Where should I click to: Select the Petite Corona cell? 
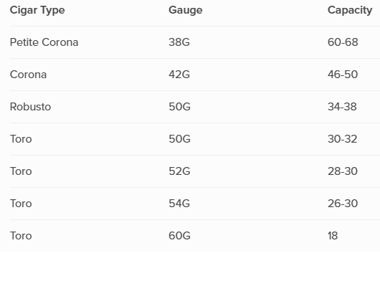tap(44, 42)
